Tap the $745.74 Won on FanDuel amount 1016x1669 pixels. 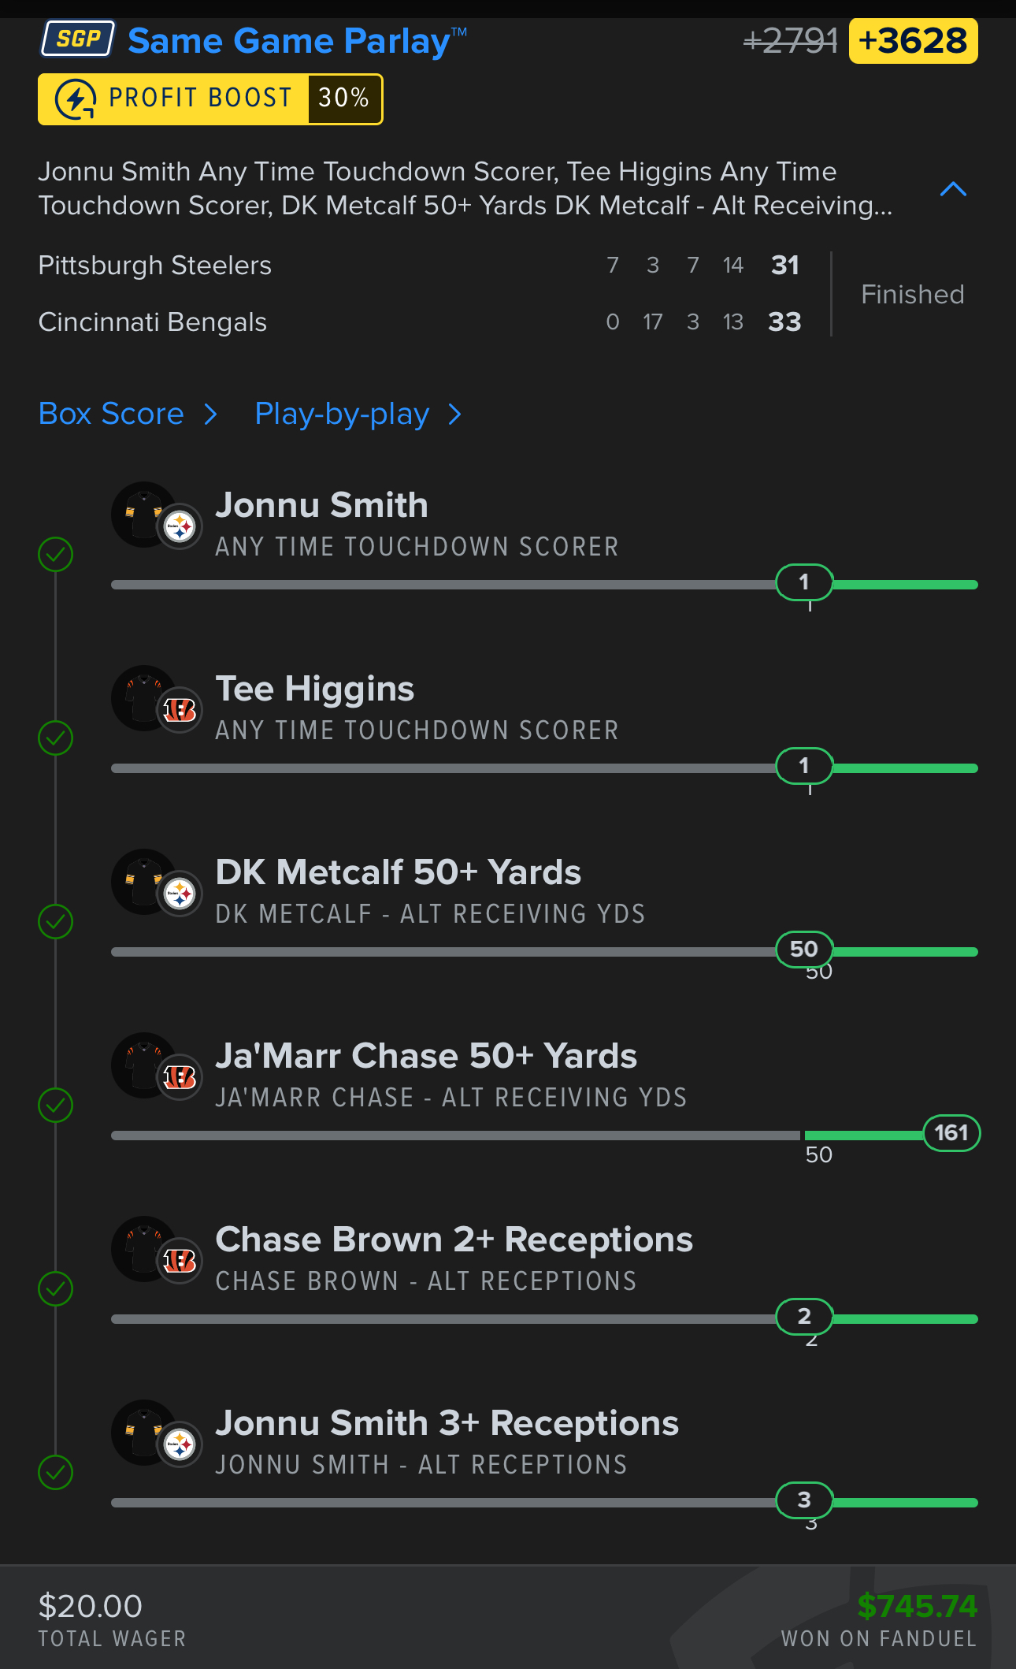point(917,1606)
